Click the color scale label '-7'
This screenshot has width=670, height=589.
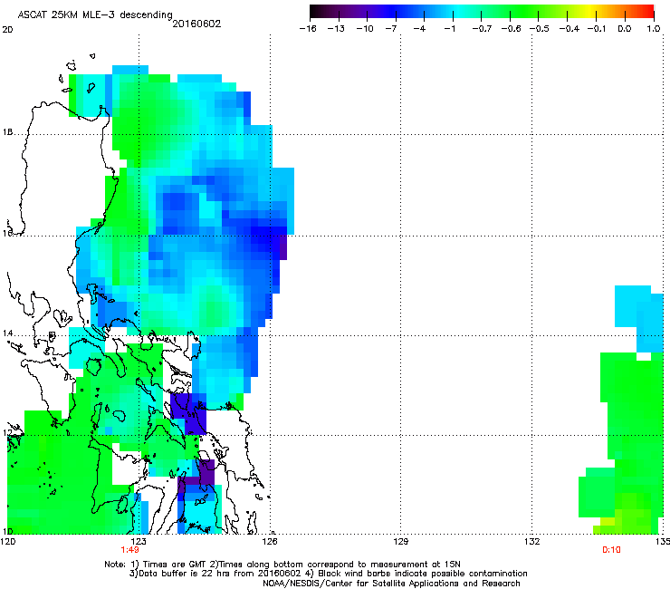point(391,29)
